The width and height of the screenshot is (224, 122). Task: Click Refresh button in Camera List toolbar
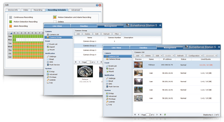[x=180, y=56]
